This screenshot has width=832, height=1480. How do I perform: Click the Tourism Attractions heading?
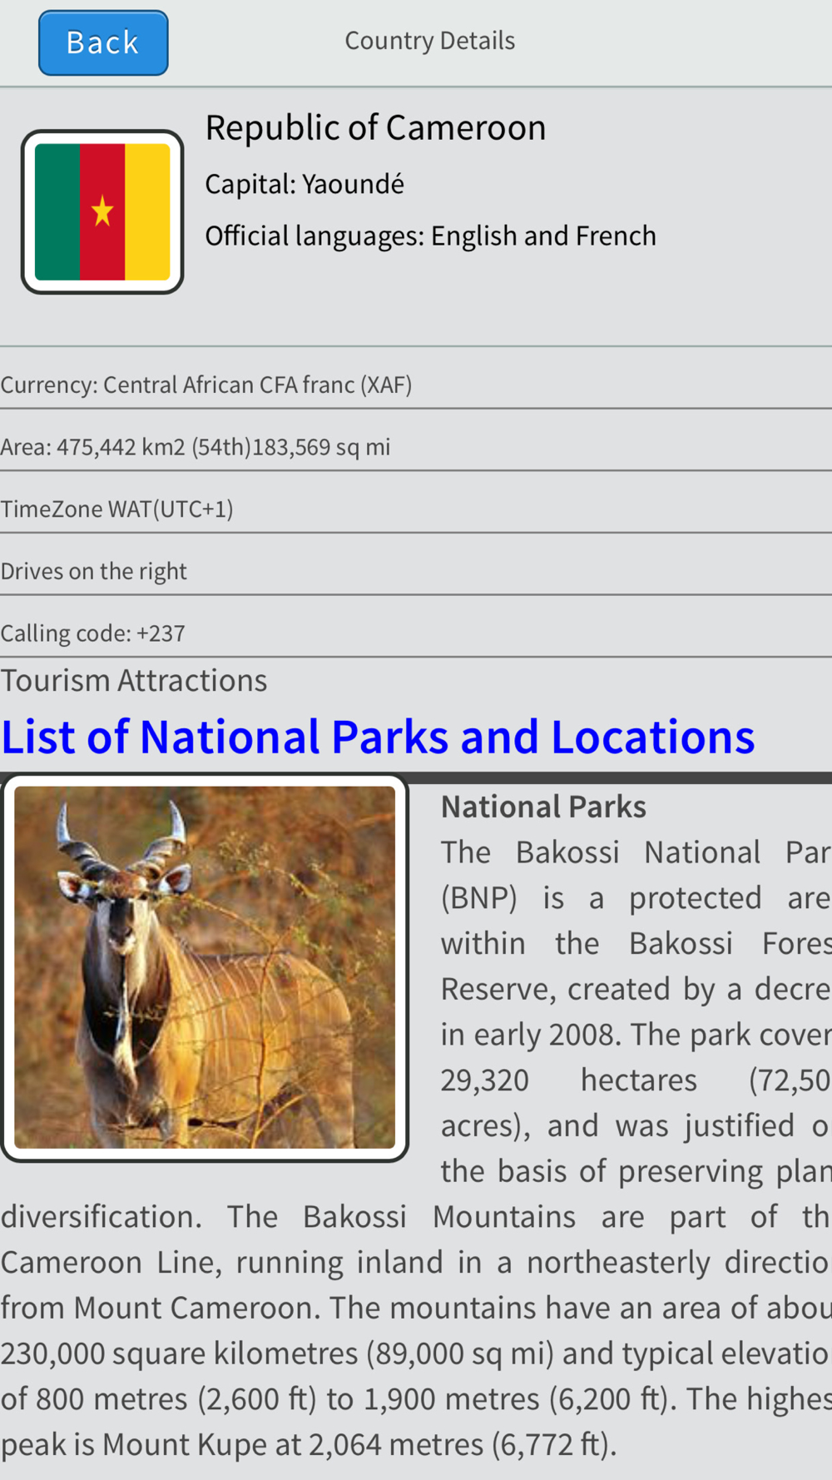click(134, 681)
